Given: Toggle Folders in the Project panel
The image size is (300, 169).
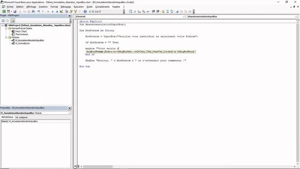Looking at the screenshot, I should (x=13, y=21).
